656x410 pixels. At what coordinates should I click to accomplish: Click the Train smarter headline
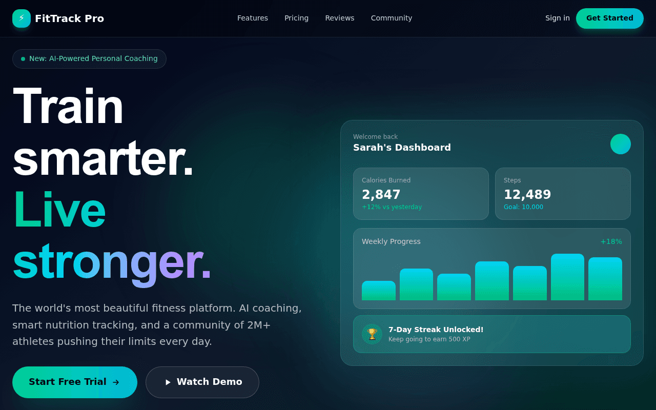click(102, 132)
